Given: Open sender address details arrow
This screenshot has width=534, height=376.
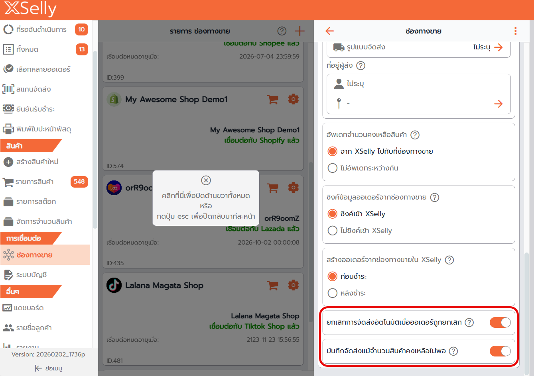Looking at the screenshot, I should (x=498, y=104).
